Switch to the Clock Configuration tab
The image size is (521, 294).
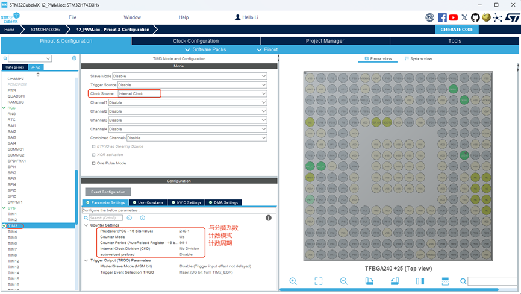coord(196,41)
